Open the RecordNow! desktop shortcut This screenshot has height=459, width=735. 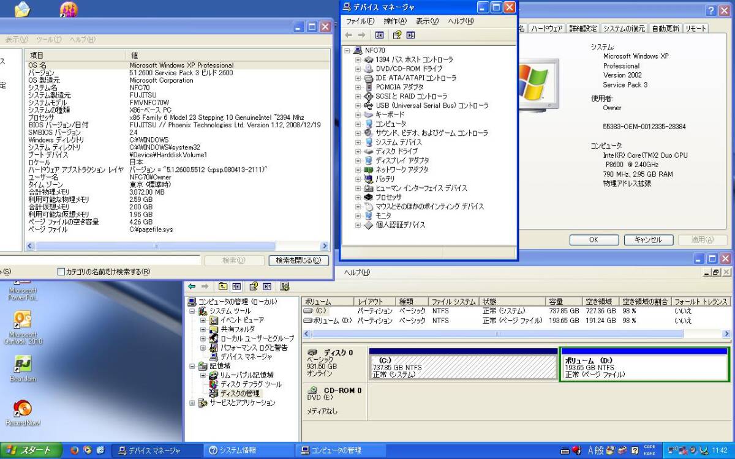[23, 411]
